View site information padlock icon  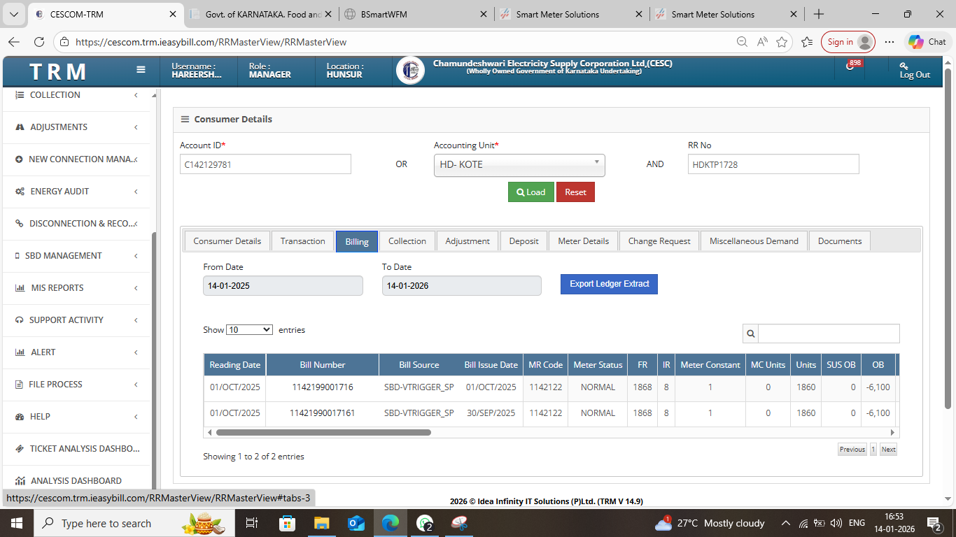tap(64, 42)
